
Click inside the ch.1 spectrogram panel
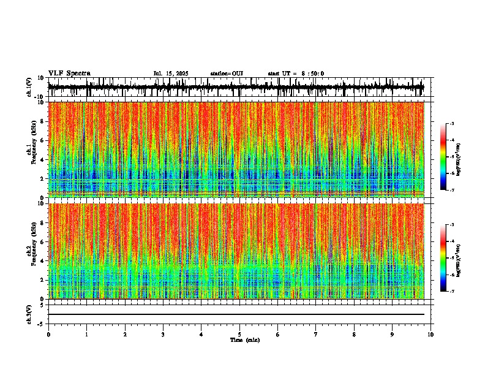[236, 150]
